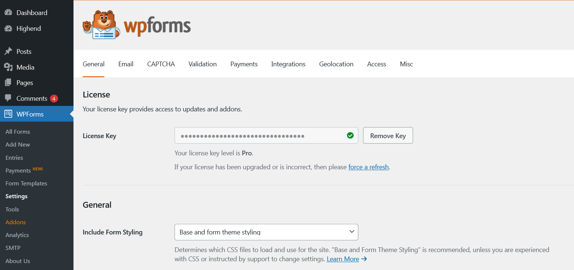The image size is (574, 270).
Task: Click the green license verified checkmark
Action: click(350, 136)
